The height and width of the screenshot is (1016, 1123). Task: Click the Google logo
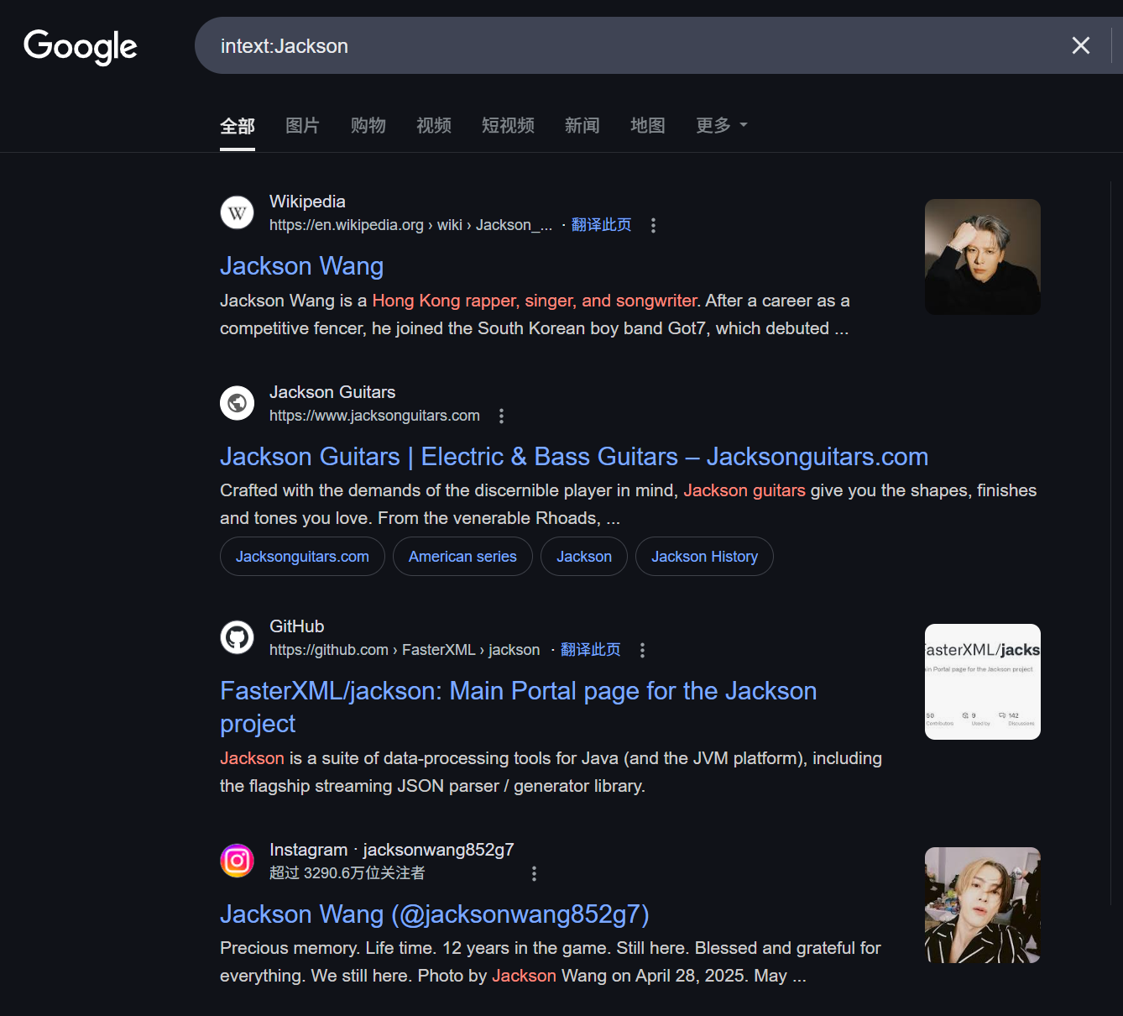click(81, 47)
